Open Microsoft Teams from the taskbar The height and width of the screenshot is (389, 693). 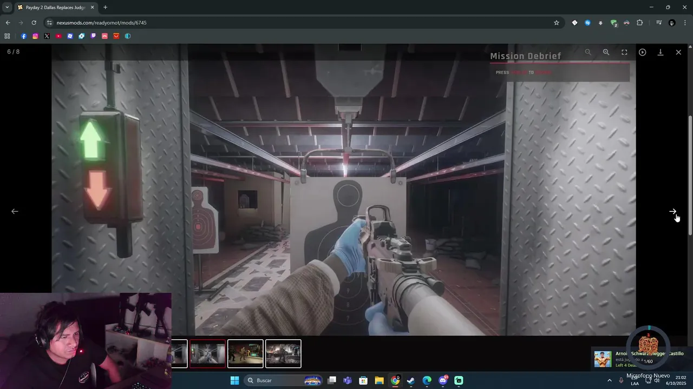(348, 380)
